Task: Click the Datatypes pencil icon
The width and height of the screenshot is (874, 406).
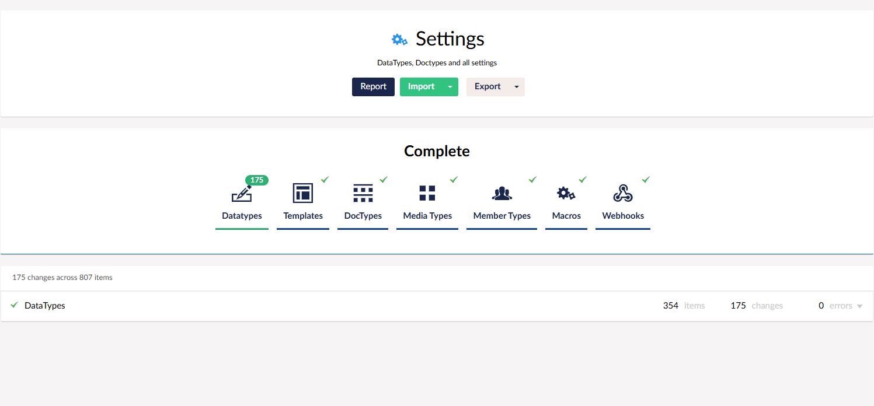Action: click(x=241, y=194)
